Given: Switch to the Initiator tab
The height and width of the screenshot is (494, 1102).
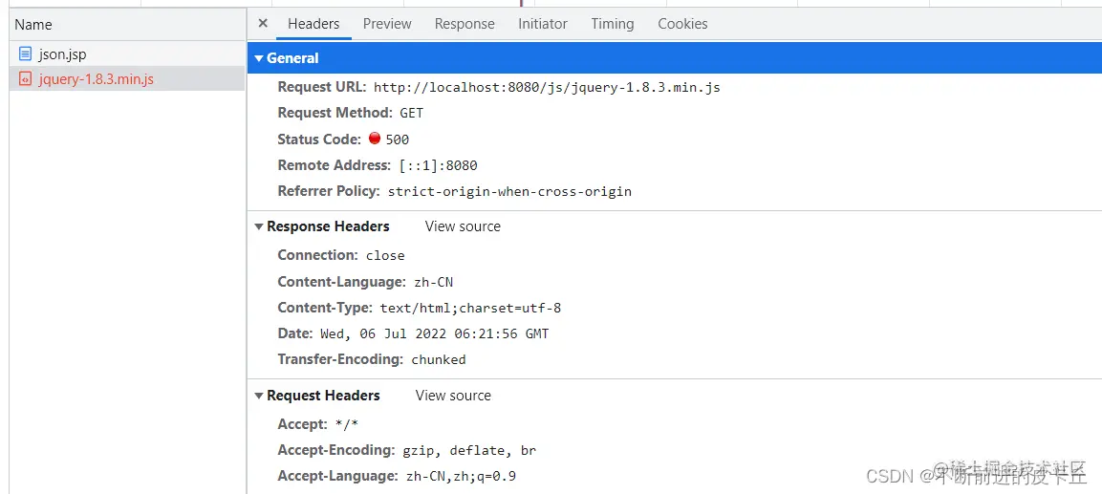Looking at the screenshot, I should [543, 24].
